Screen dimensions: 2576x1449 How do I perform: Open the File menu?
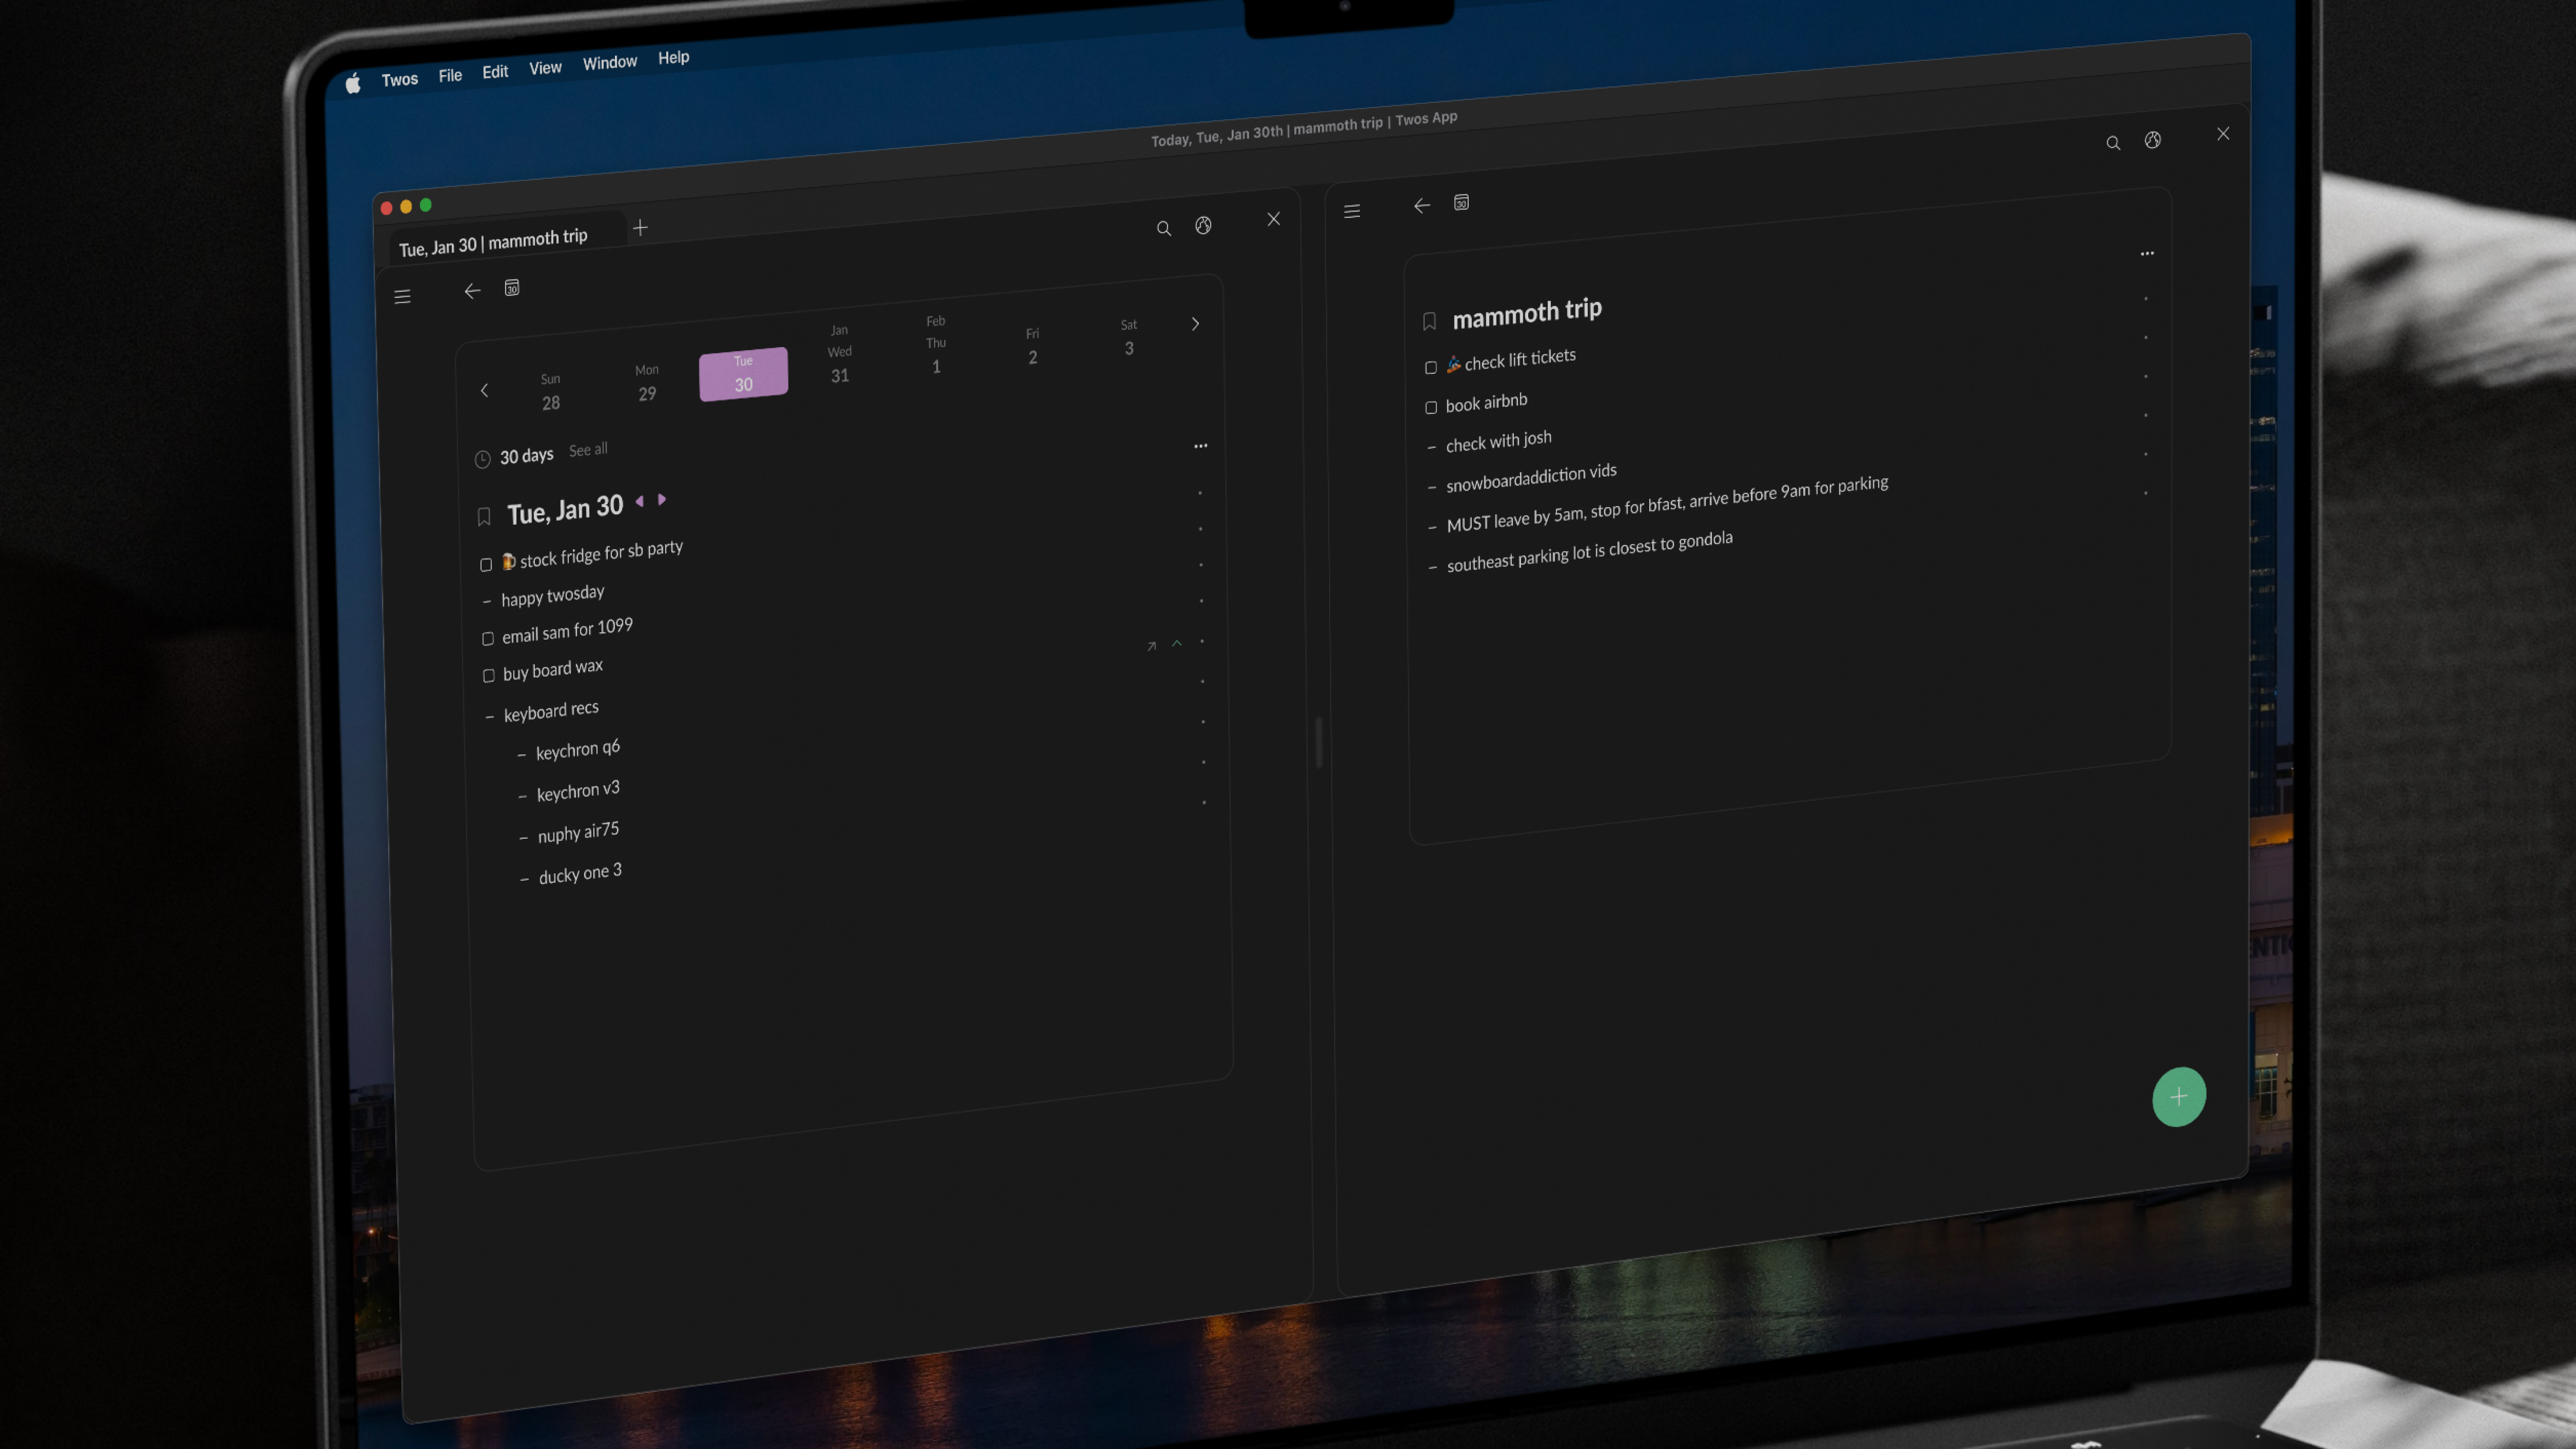point(450,75)
